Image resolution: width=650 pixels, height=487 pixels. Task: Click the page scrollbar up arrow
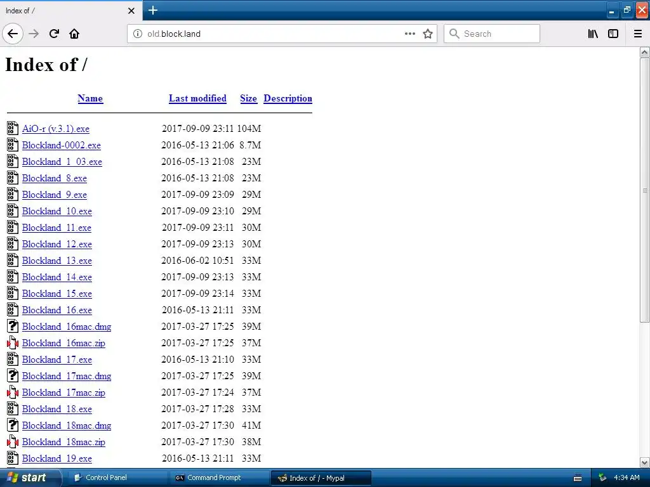coord(644,52)
